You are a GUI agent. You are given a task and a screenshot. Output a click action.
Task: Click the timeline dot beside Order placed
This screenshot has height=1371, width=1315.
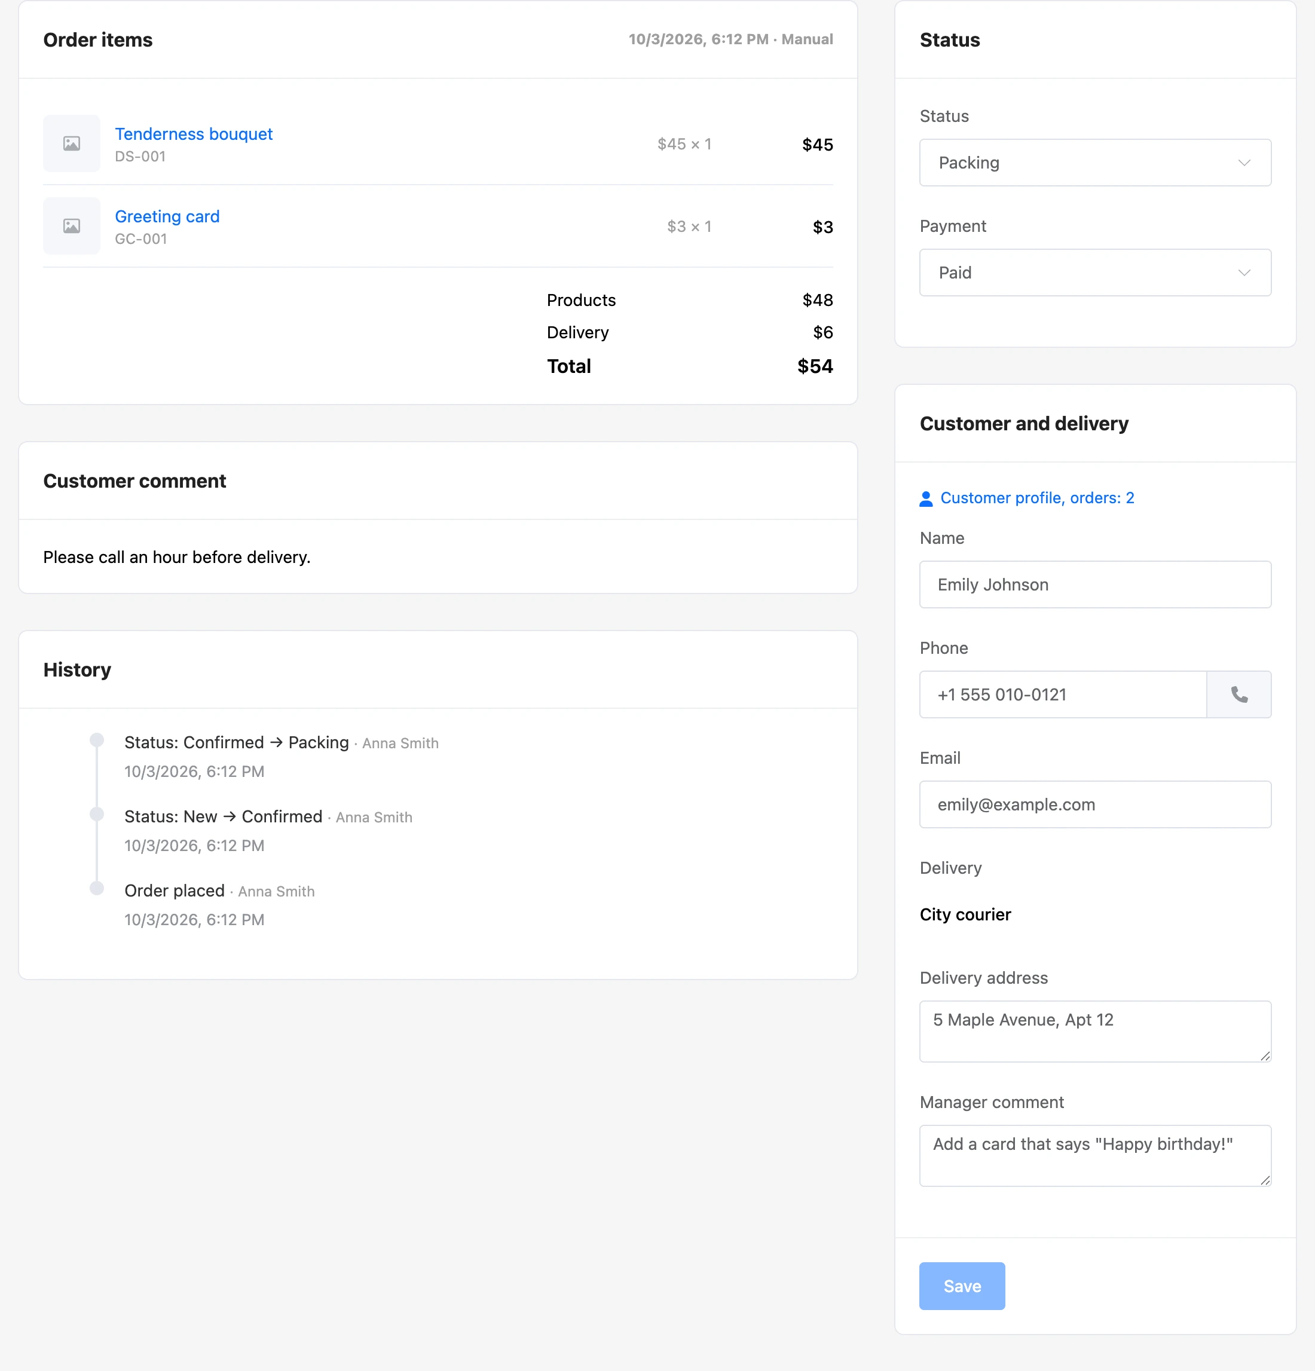coord(97,888)
